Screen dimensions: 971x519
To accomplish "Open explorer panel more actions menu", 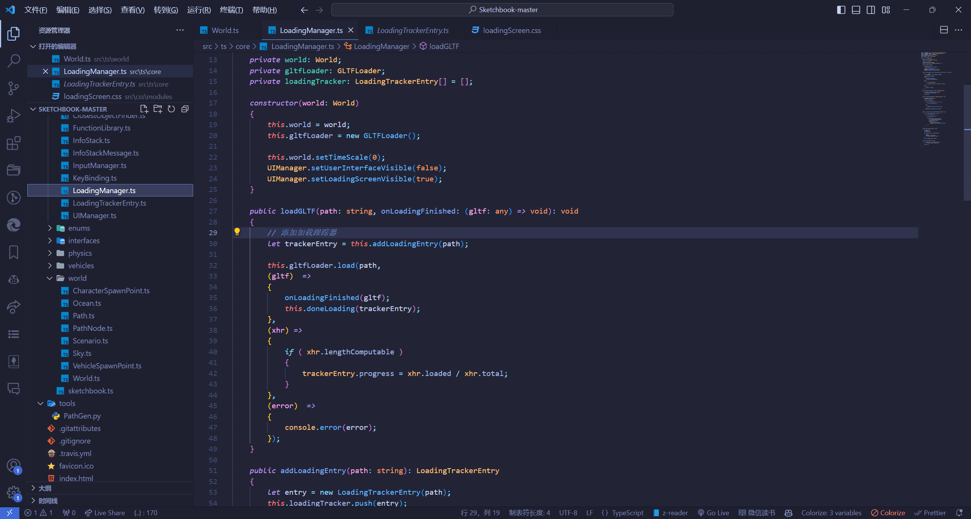I will (180, 30).
